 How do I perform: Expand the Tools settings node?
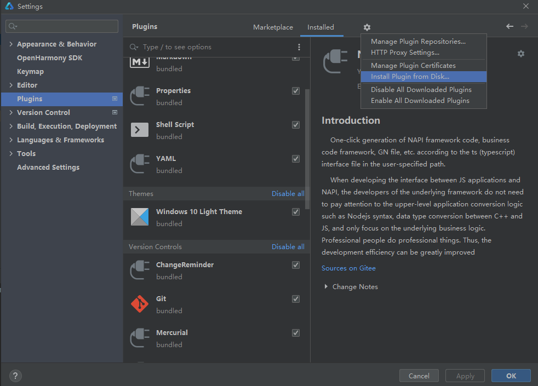[11, 153]
